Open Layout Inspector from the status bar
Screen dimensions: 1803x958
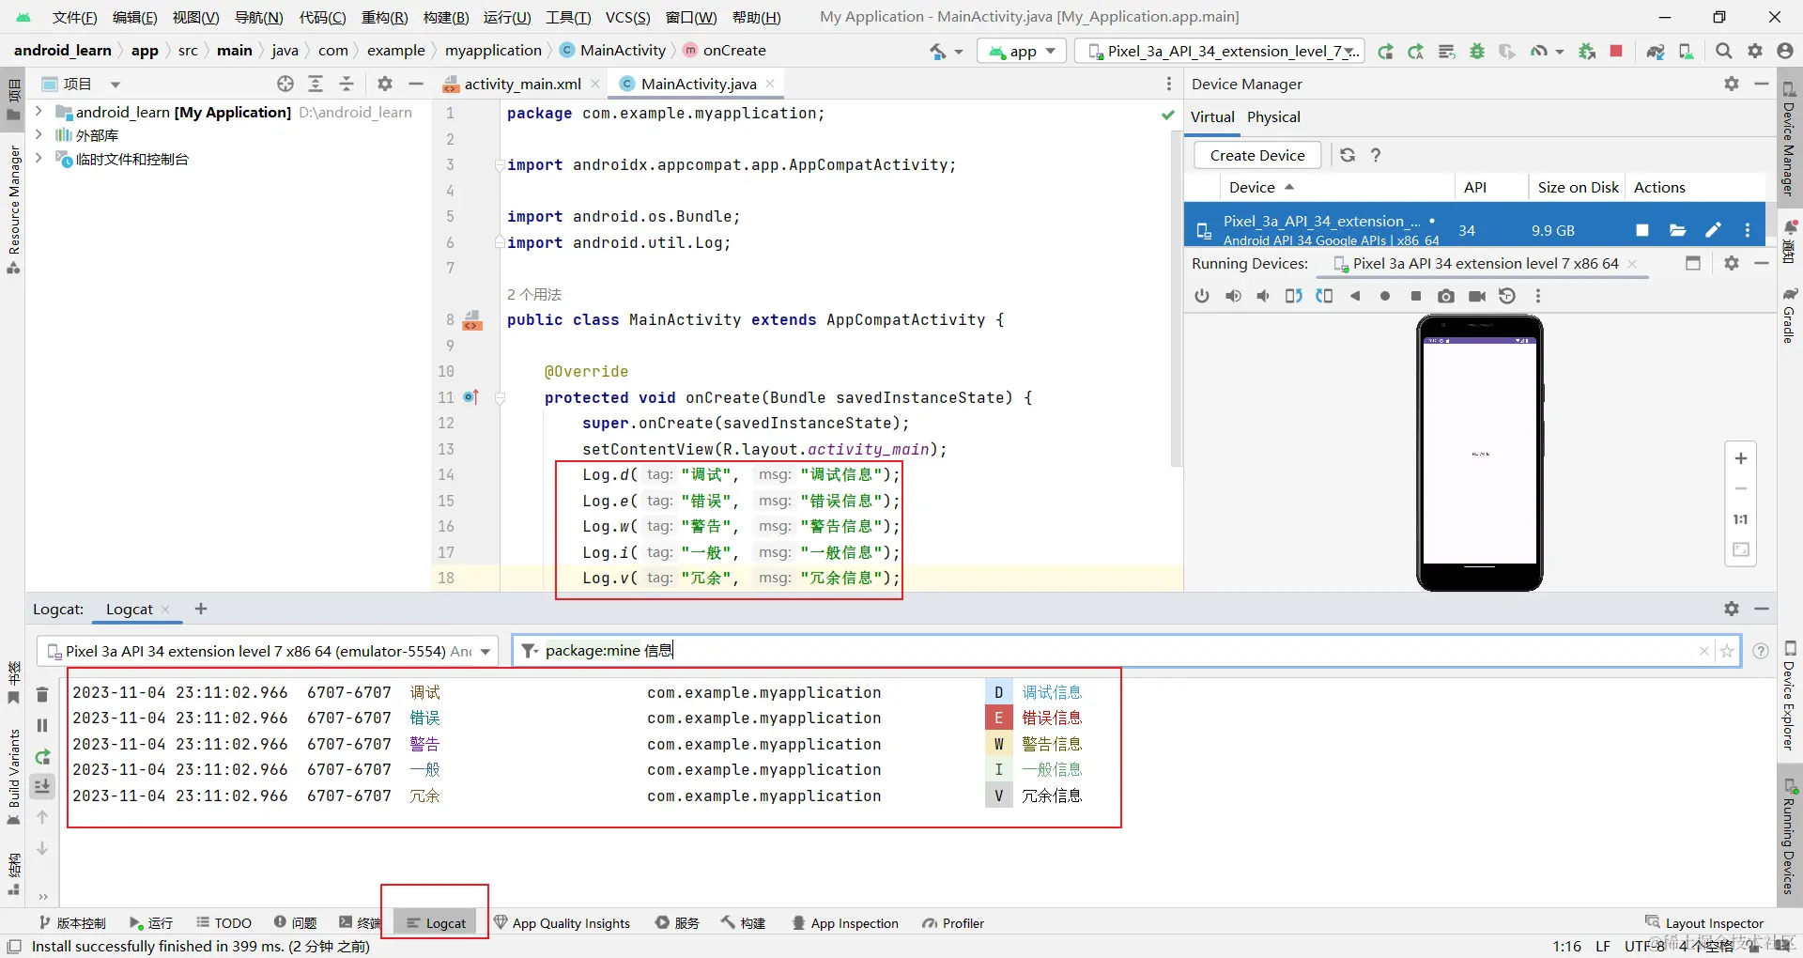coord(1704,923)
